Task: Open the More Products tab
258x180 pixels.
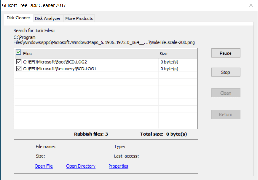Action: pos(79,18)
